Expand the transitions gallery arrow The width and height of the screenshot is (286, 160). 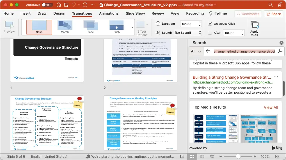point(132,27)
